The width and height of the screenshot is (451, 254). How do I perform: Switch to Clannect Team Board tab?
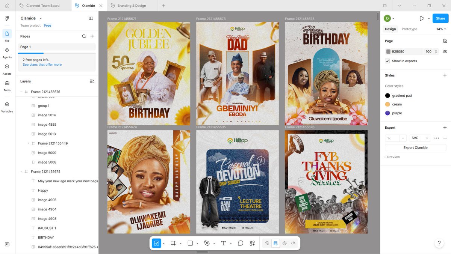(43, 6)
